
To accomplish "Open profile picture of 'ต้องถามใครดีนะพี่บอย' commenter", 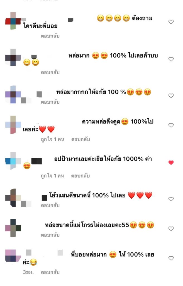I will click(x=13, y=21).
